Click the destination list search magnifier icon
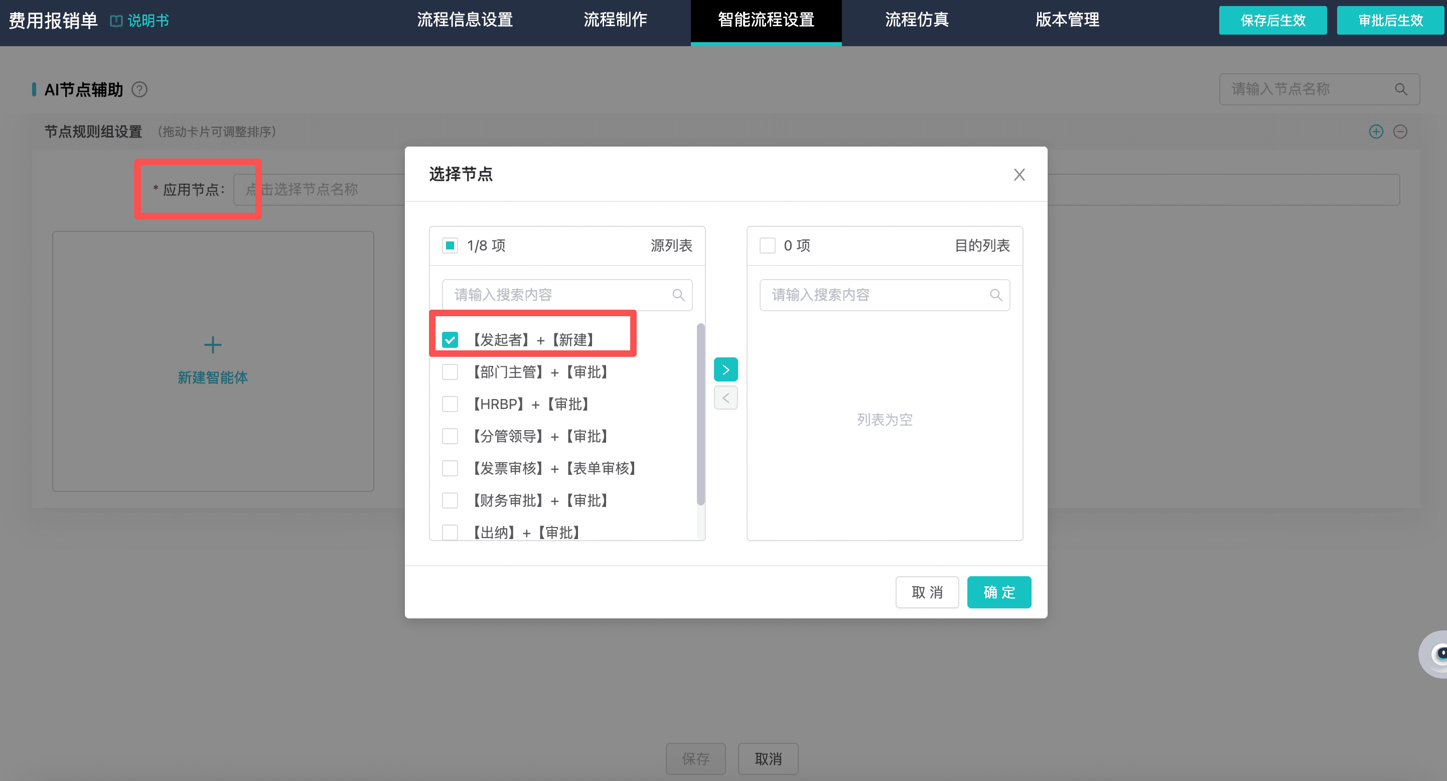The height and width of the screenshot is (781, 1447). (x=995, y=295)
